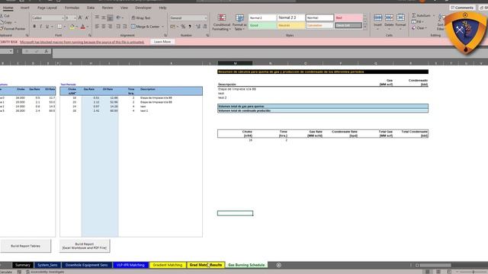Open Conditional Formatting menu
Image resolution: width=488 pixels, height=274 pixels.
point(222,22)
